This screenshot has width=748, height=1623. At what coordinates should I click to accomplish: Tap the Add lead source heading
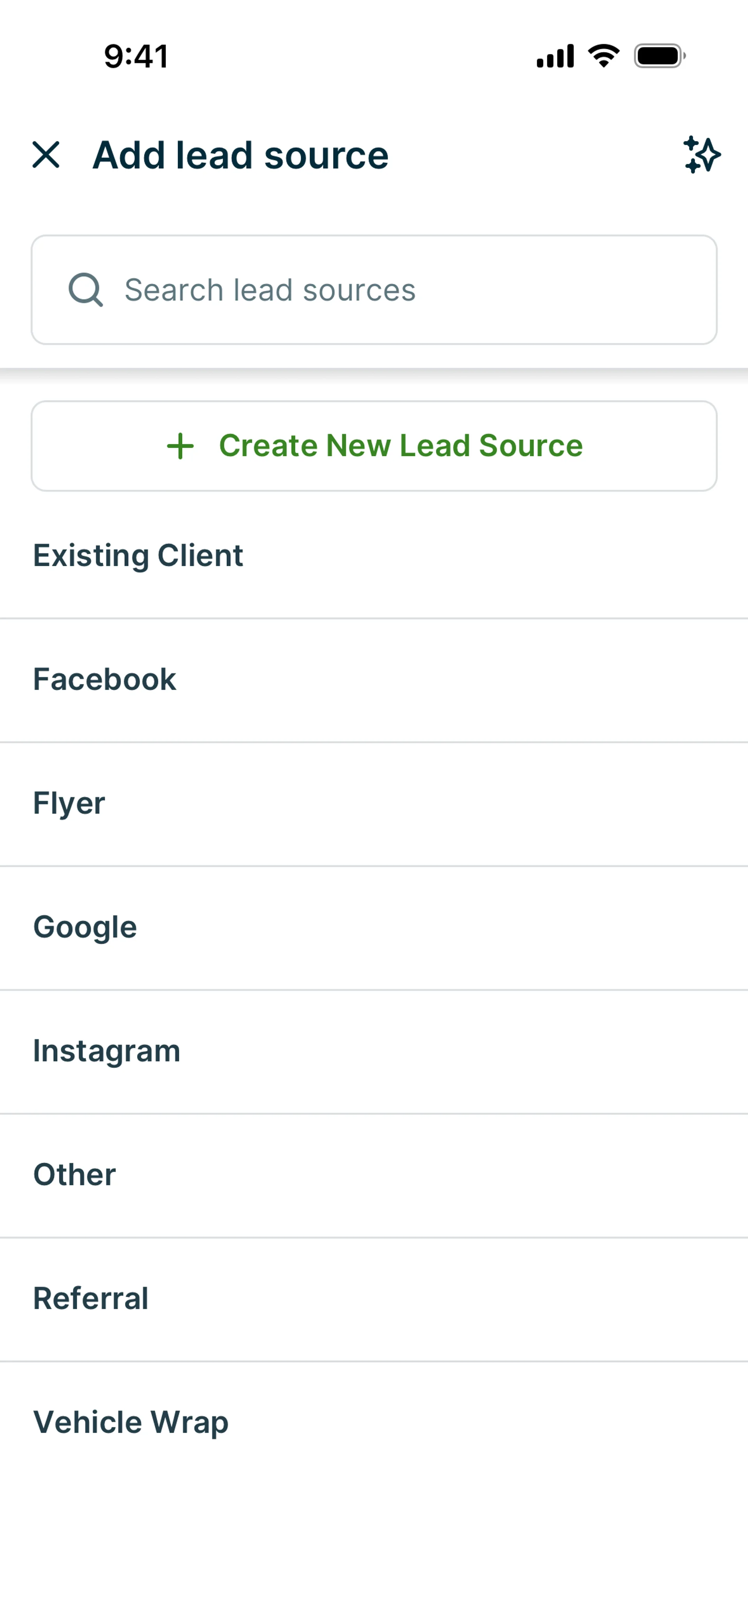(240, 155)
